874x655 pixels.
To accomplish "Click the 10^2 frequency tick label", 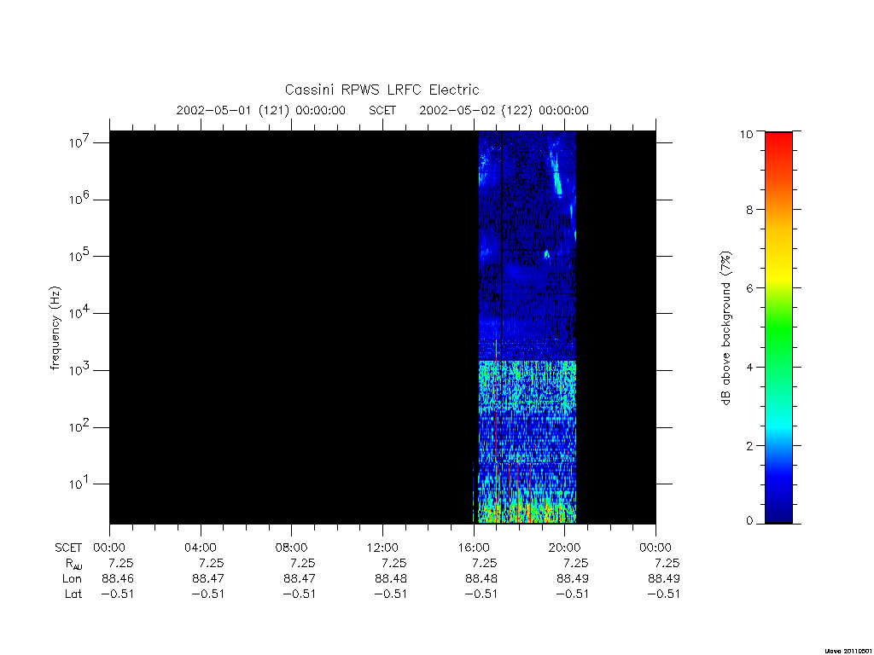I will pyautogui.click(x=80, y=427).
